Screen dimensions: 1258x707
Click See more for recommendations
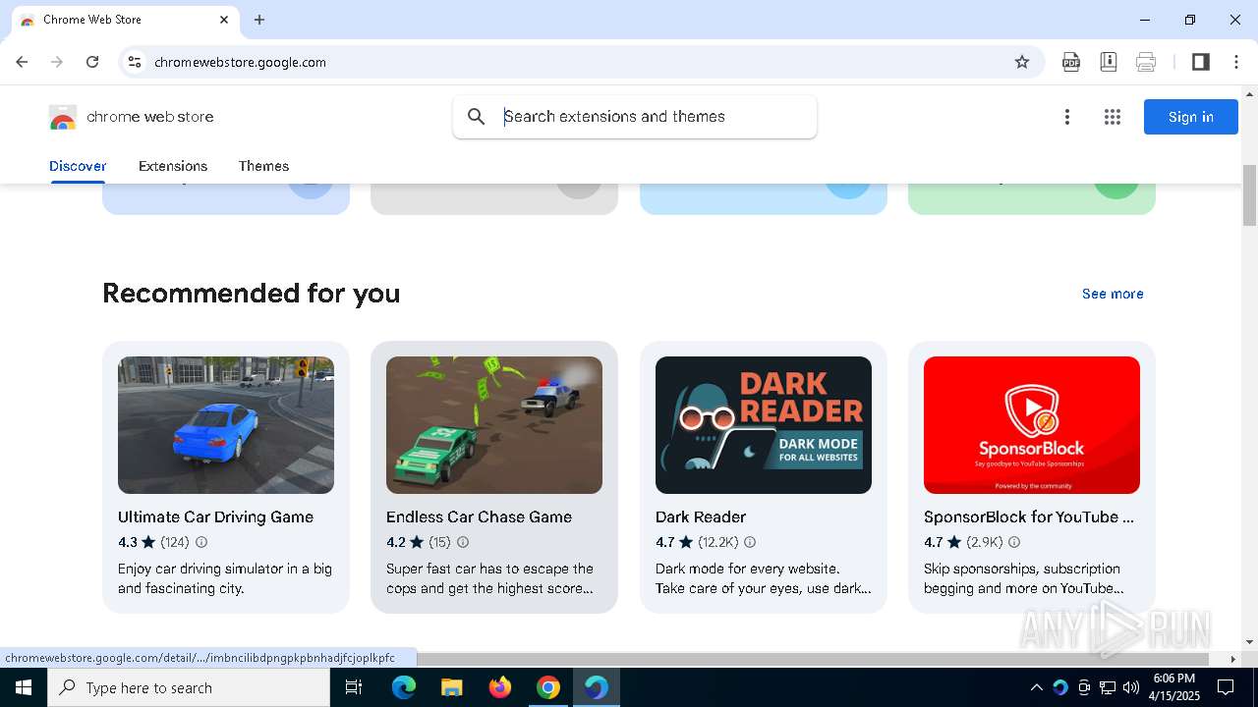point(1113,294)
